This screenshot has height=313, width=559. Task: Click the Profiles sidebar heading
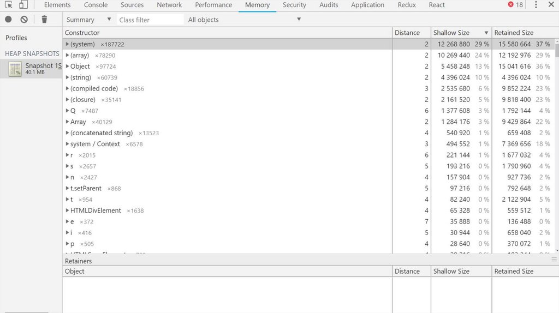[x=16, y=38]
